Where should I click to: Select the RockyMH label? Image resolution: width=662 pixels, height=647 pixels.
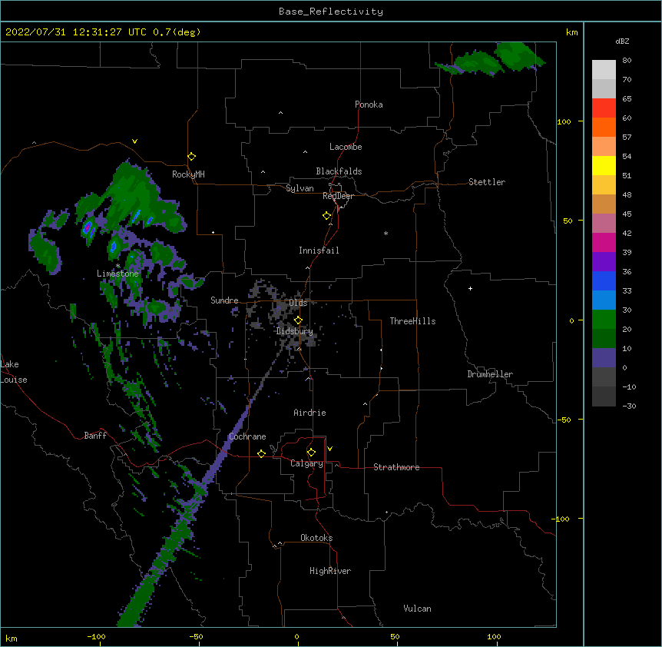pos(188,174)
